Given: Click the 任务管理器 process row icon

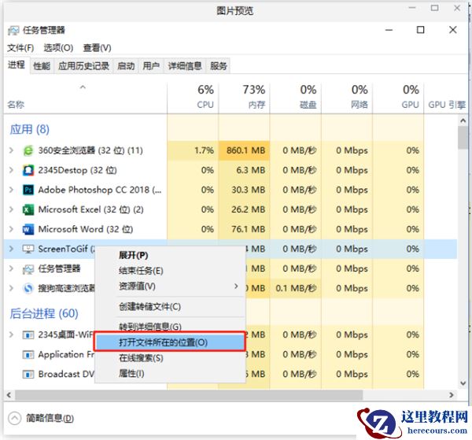Looking at the screenshot, I should click(x=28, y=269).
